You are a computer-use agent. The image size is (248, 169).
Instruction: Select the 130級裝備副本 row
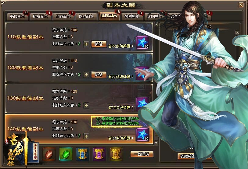pyautogui.click(x=79, y=98)
